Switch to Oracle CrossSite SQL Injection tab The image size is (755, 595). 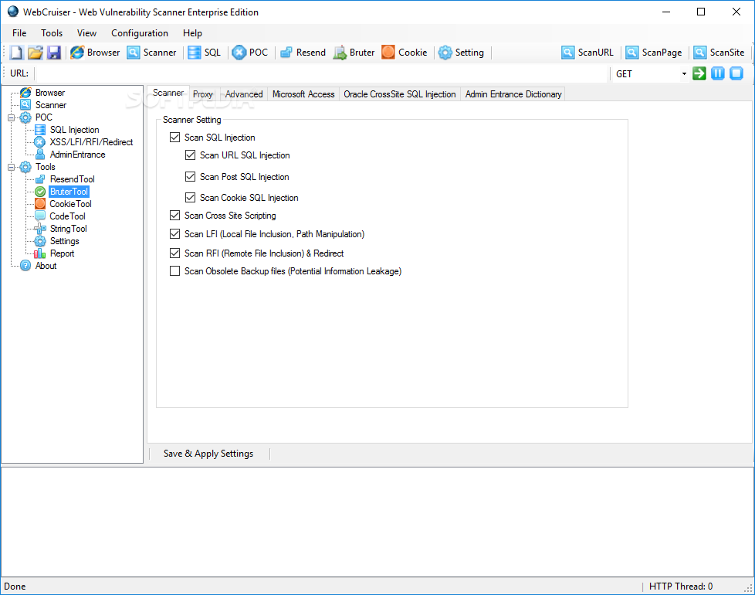pos(400,94)
